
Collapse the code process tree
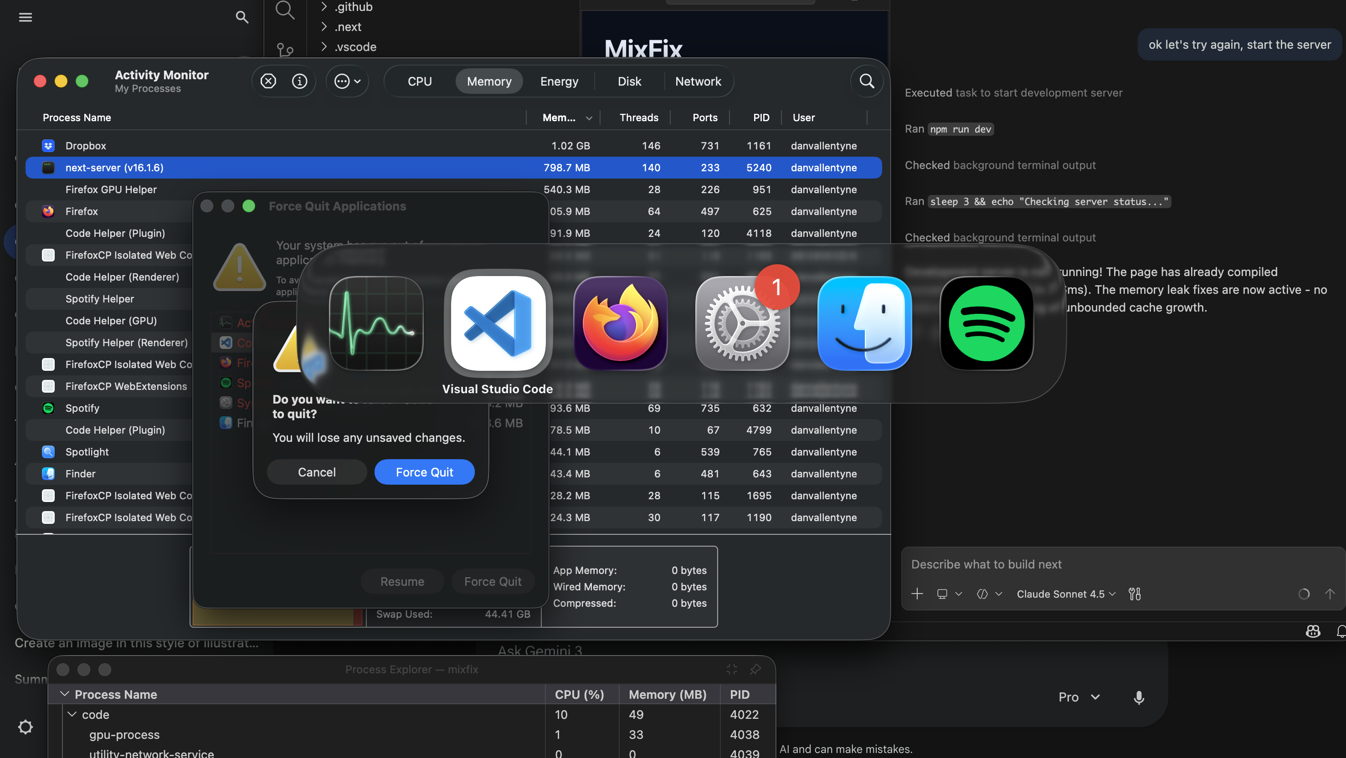point(72,714)
